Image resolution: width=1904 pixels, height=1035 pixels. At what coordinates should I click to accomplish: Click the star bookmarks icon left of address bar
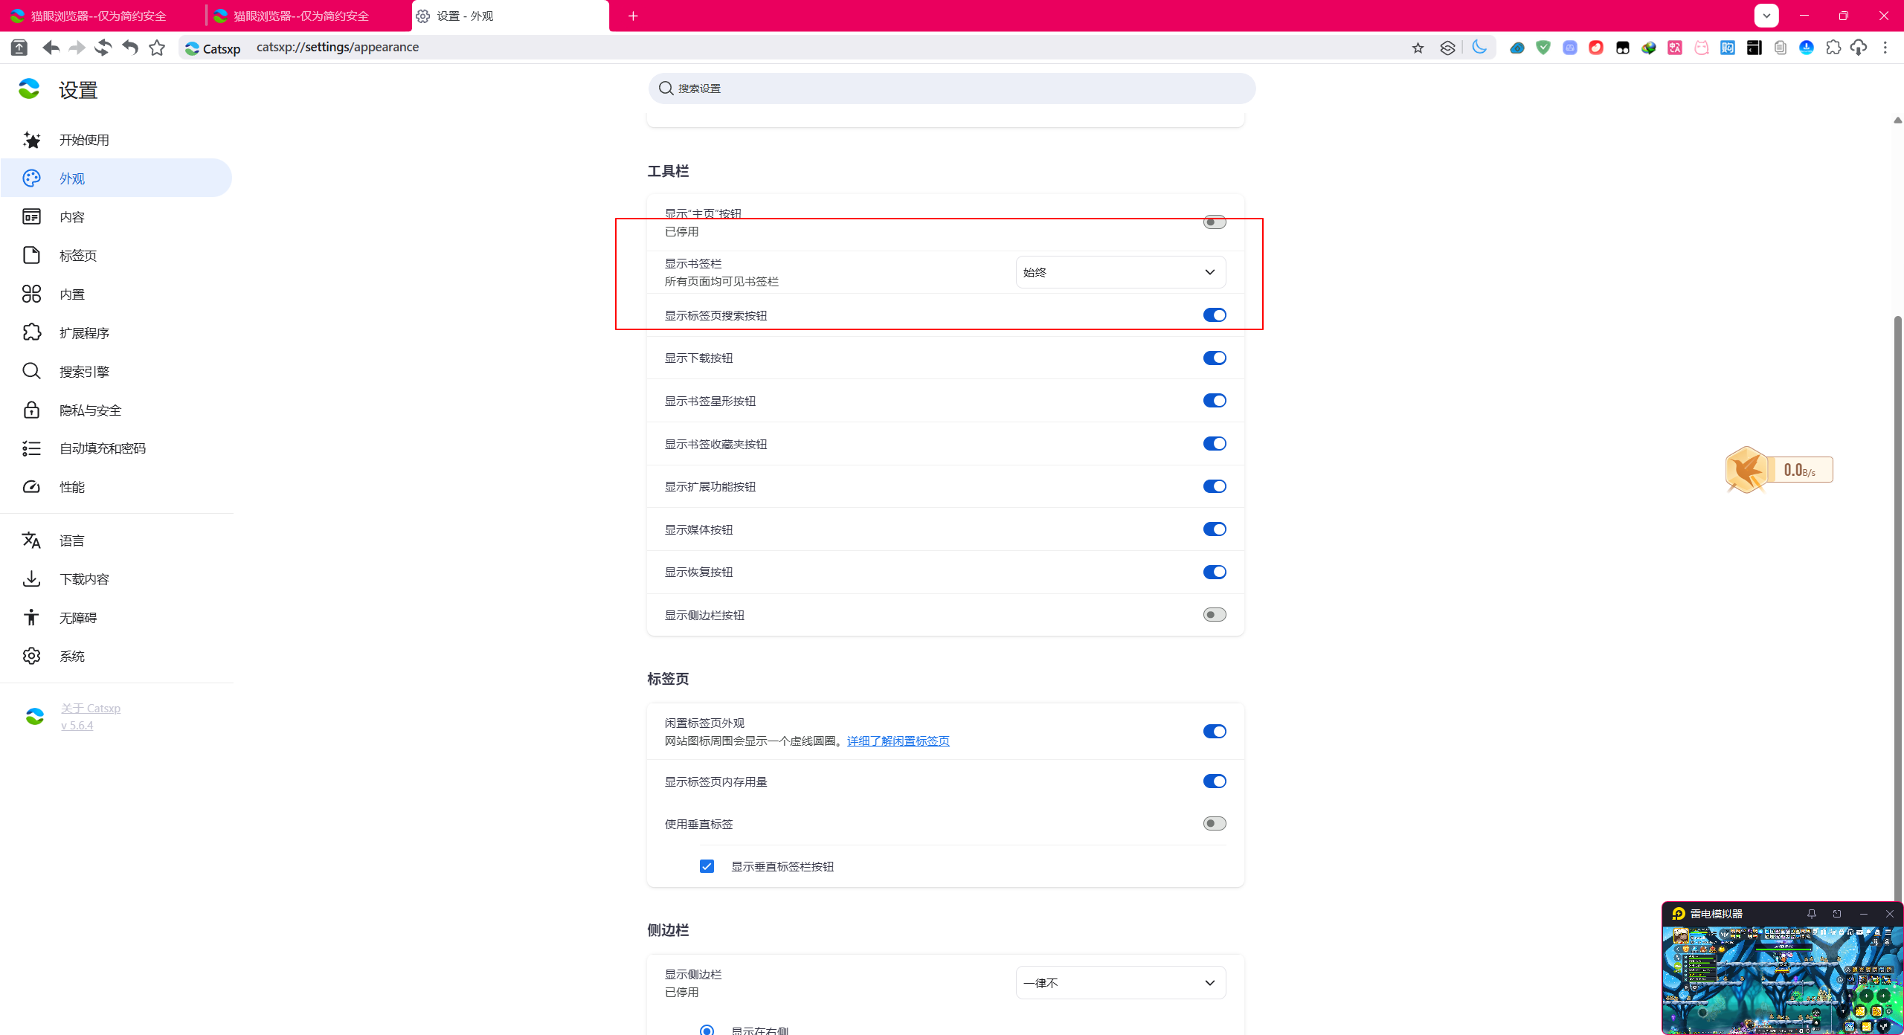(157, 48)
